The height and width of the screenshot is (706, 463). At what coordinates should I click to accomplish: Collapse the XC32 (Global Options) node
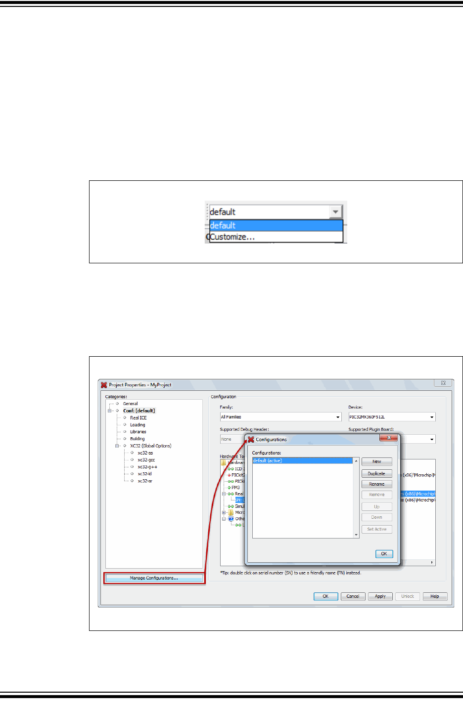(x=117, y=446)
